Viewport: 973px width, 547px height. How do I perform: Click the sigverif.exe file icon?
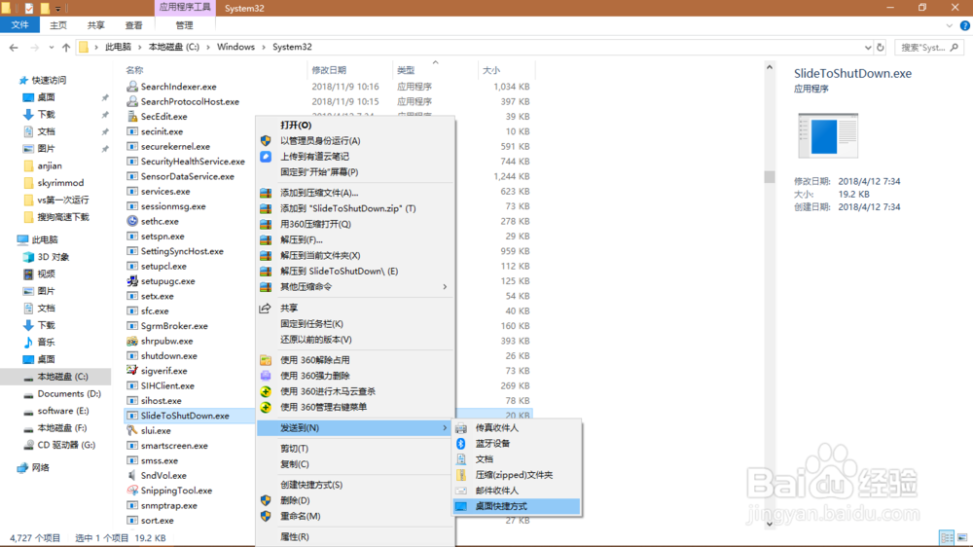coord(132,371)
